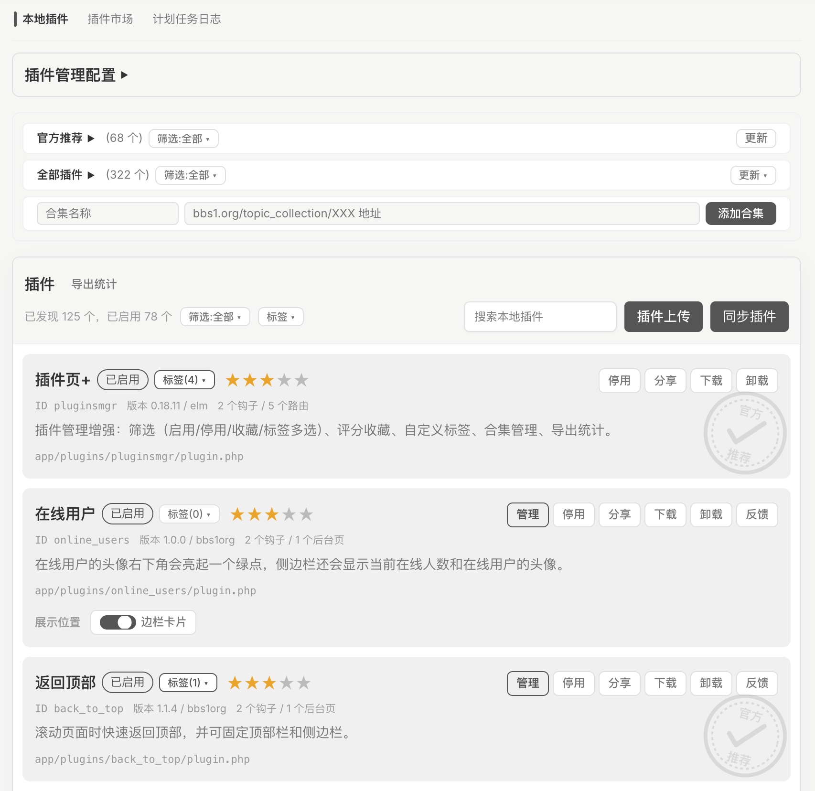Click 卸载 for 在线用户 plugin
The height and width of the screenshot is (791, 815).
point(711,515)
